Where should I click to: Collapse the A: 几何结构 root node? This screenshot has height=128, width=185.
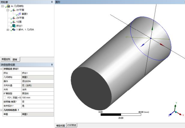click(x=2, y=6)
